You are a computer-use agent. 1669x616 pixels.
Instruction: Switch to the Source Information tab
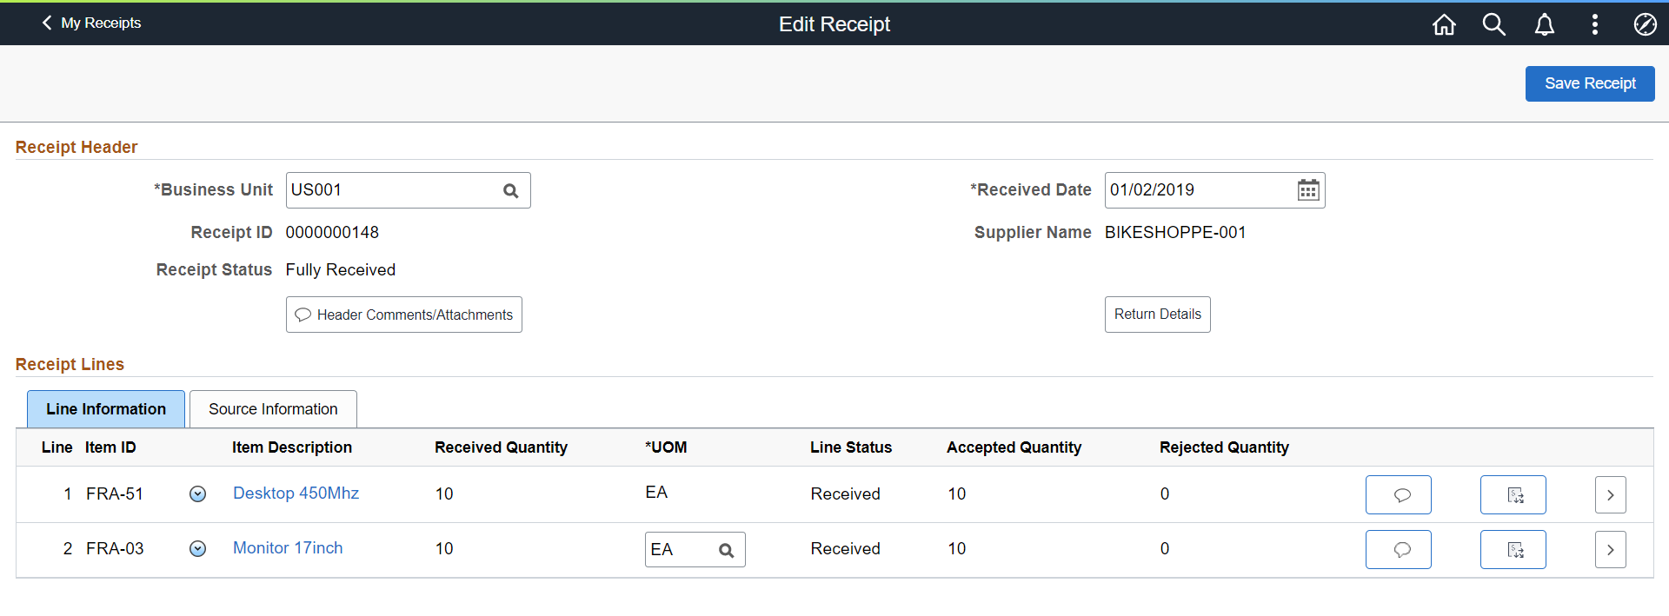pyautogui.click(x=272, y=408)
